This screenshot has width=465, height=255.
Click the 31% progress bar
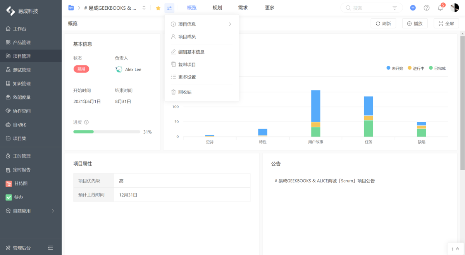[x=107, y=132]
